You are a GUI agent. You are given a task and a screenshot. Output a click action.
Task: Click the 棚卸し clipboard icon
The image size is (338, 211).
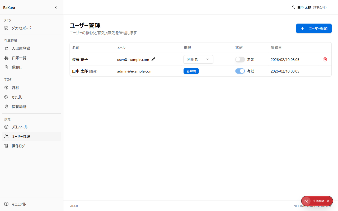6,67
